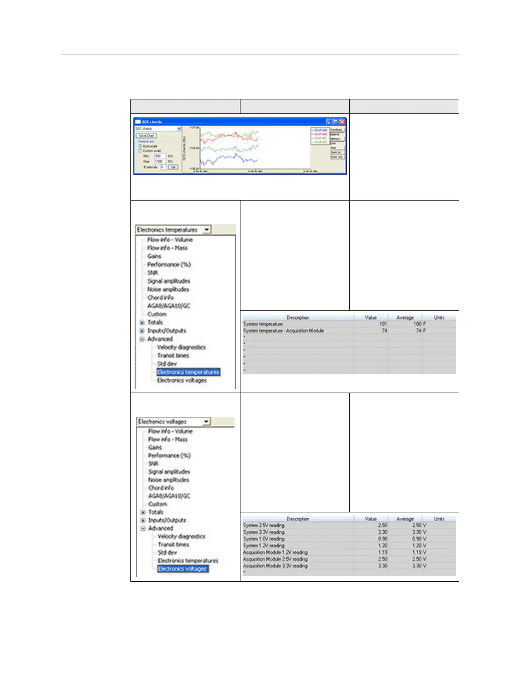Select Velocity diagnostics in temperatures tree
Screen dimensions: 520x673
tap(181, 347)
